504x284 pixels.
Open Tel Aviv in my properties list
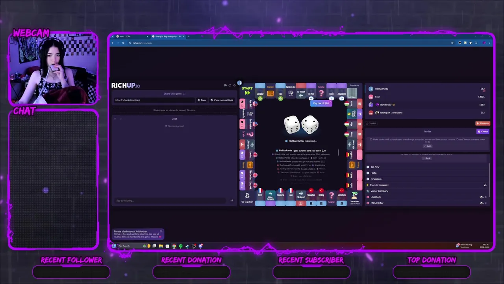pyautogui.click(x=426, y=167)
